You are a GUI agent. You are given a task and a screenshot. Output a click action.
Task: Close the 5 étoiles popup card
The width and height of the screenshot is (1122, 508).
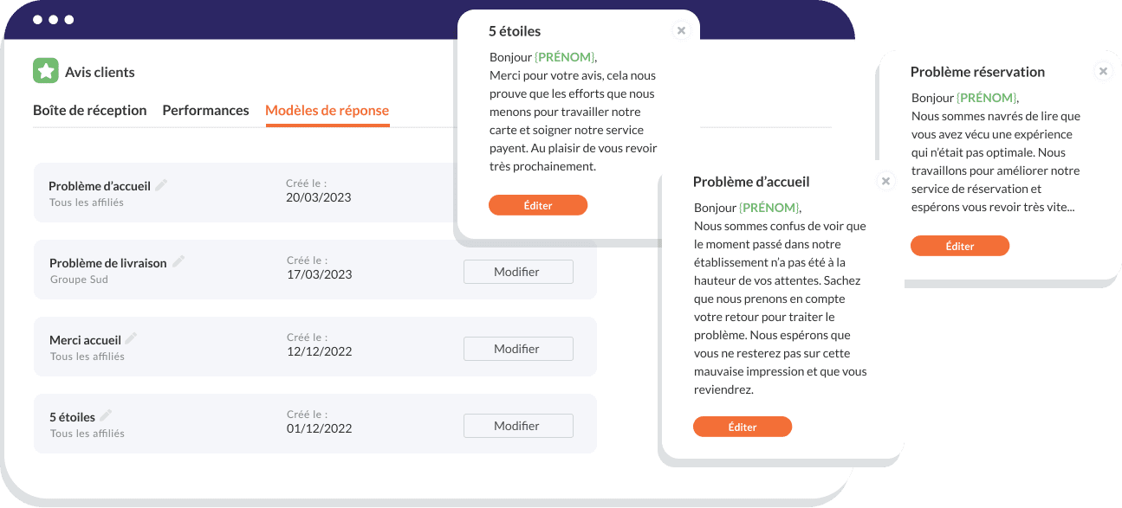(x=681, y=30)
